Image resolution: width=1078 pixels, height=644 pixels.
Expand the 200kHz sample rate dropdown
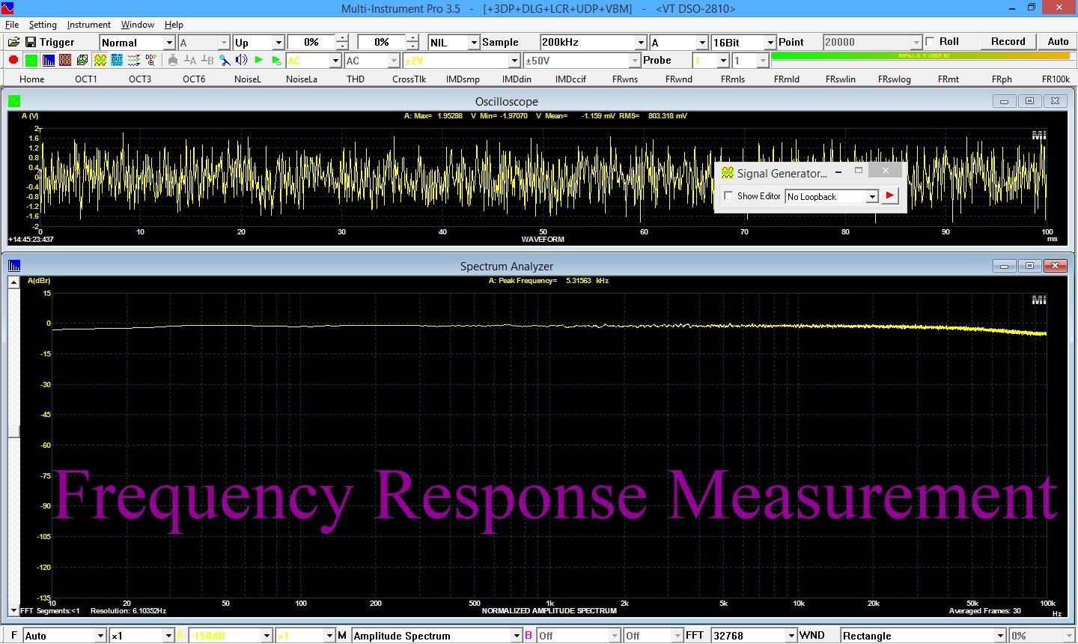tap(640, 43)
